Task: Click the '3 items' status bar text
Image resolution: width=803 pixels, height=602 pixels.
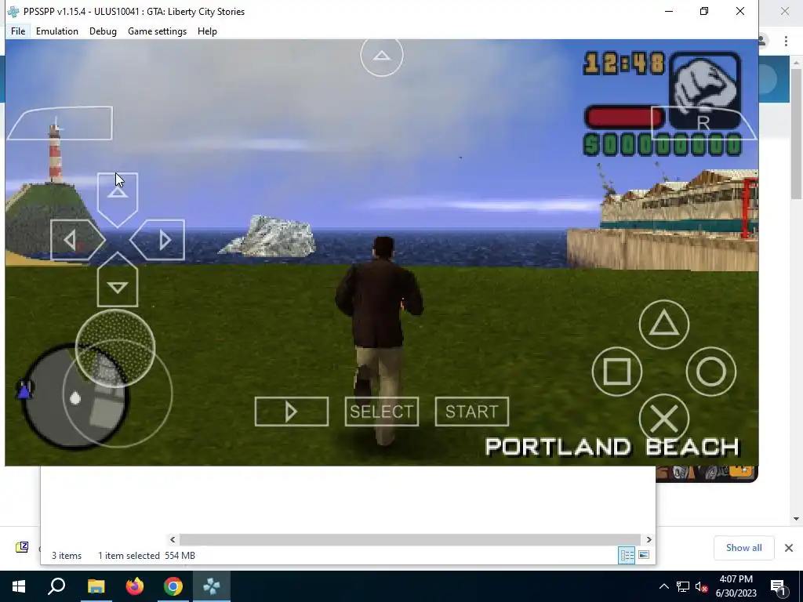Action: click(67, 556)
